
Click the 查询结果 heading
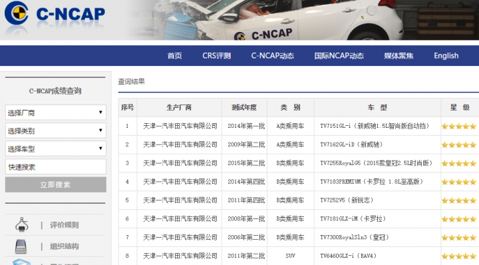pos(131,82)
